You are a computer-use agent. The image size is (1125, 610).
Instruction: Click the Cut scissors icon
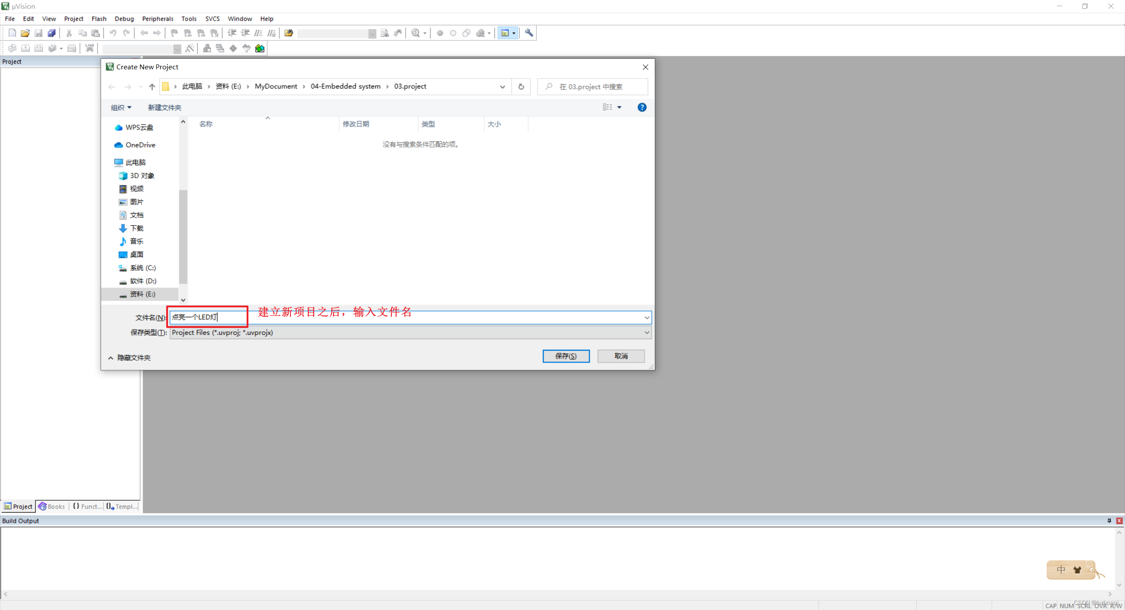coord(69,33)
